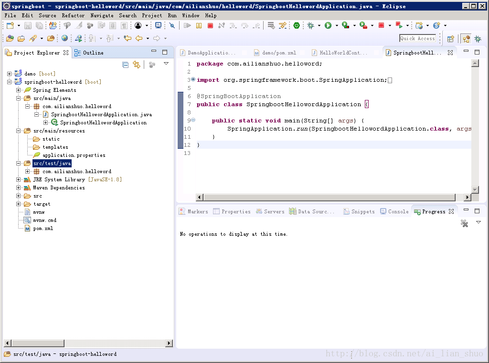Screen dimensions: 489x363
Task: Switch to the Debug perspective icon
Action: (477, 39)
